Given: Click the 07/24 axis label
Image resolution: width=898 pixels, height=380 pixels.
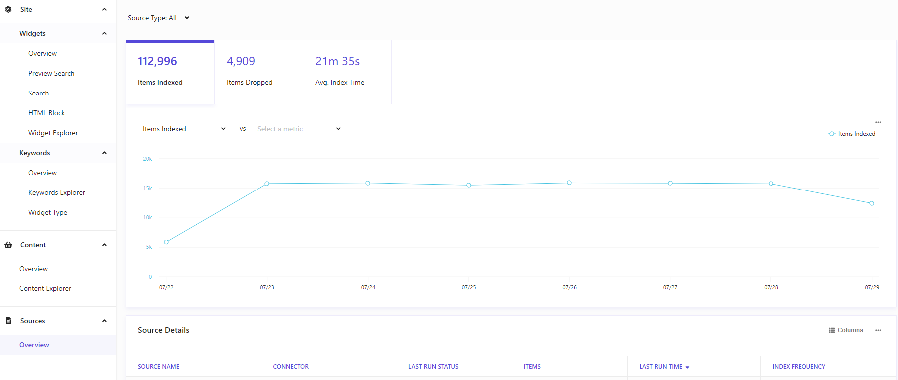Looking at the screenshot, I should 368,288.
